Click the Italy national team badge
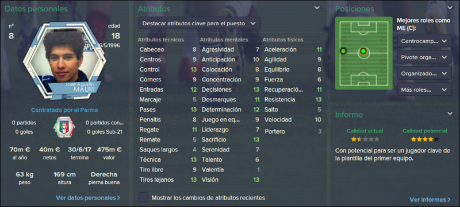The image size is (460, 207). 64,127
